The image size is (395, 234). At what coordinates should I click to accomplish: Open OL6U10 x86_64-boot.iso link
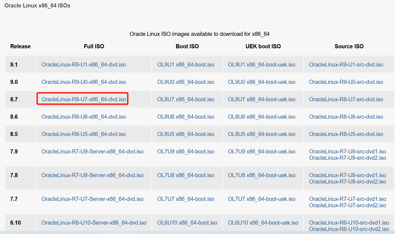point(187,223)
